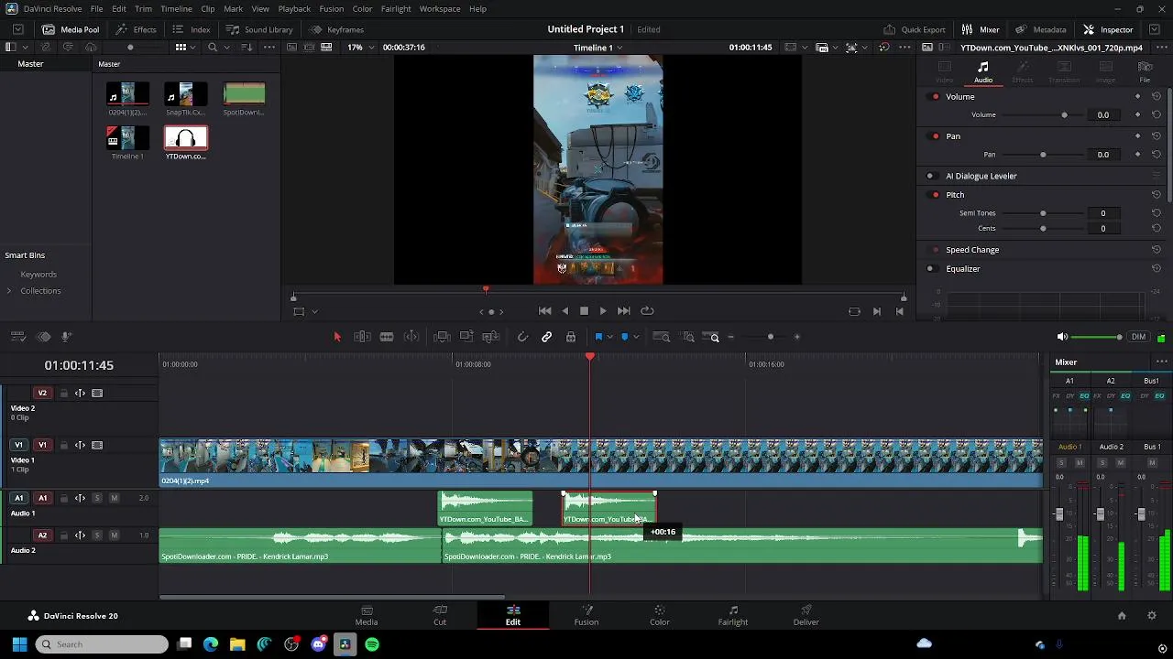This screenshot has height=659, width=1173.
Task: Click the voiceover microphone icon
Action: point(66,337)
